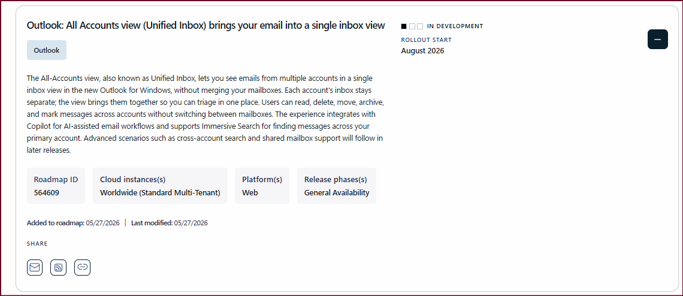Click the IN DEVELOPMENT status label
This screenshot has width=683, height=296.
(x=455, y=26)
